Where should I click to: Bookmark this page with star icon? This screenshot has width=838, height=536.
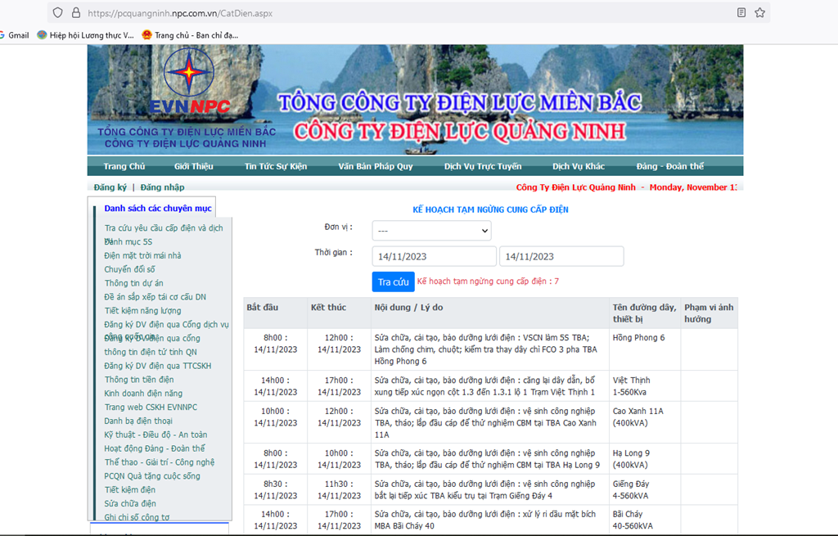[x=759, y=13]
